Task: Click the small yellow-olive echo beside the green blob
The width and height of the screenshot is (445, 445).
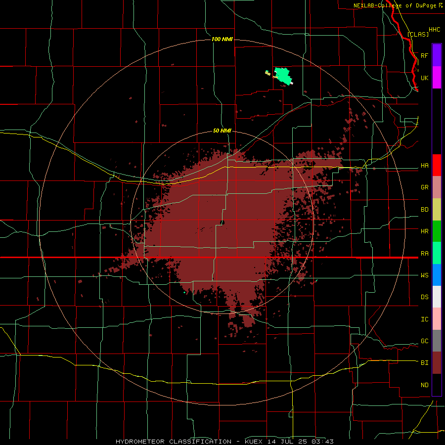Action: coord(267,73)
